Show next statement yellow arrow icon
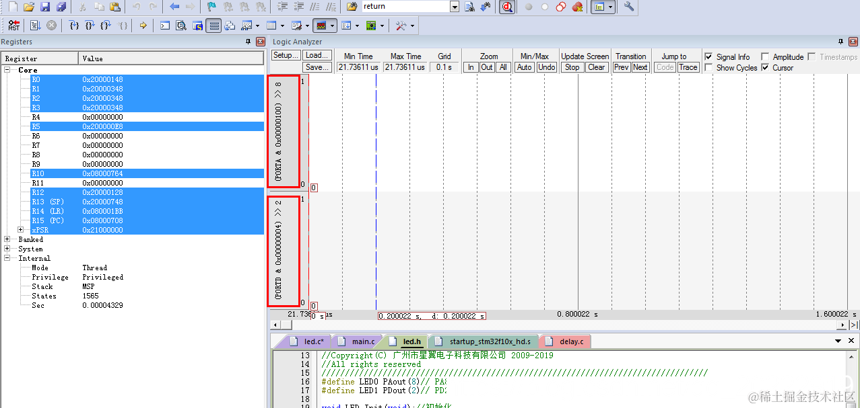860x408 pixels. 143,26
